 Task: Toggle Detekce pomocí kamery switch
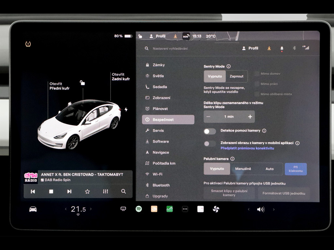pos(210,132)
